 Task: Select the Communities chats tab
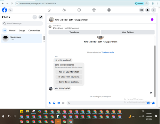coord(34,31)
